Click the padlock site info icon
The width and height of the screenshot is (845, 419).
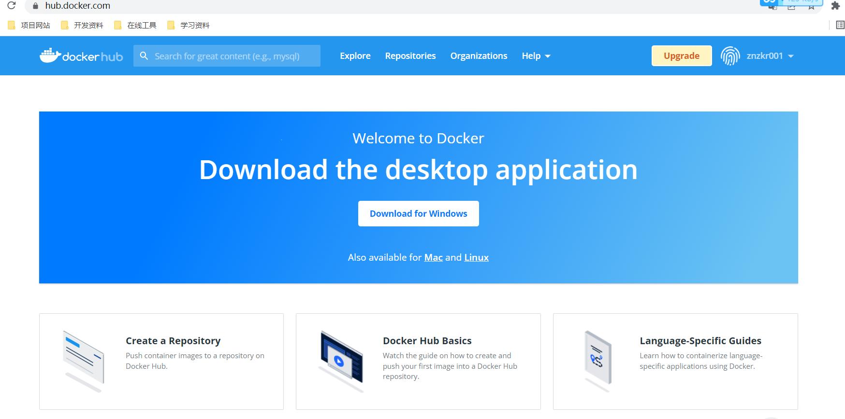click(35, 6)
